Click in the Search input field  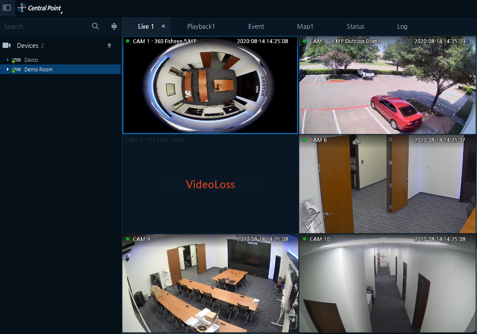[46, 27]
